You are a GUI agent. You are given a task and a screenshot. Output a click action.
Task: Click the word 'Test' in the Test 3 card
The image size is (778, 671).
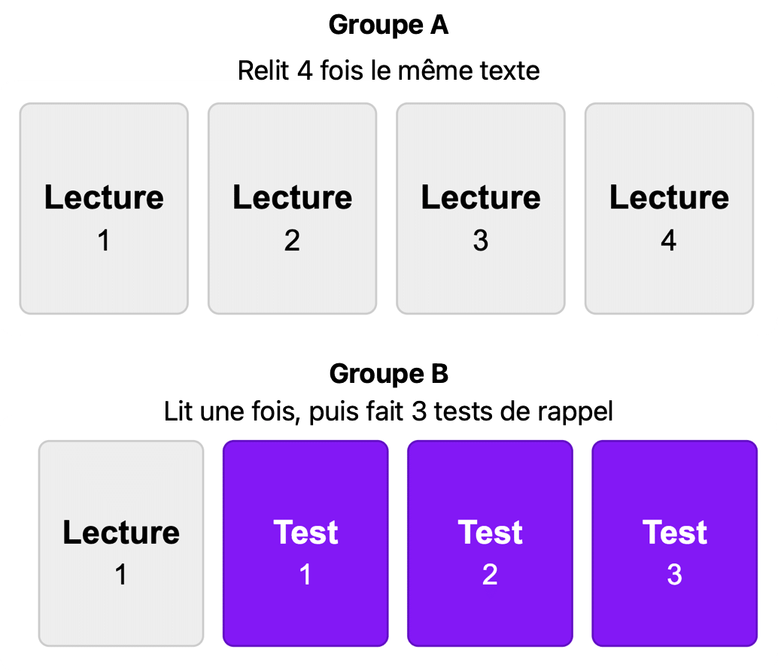[675, 533]
